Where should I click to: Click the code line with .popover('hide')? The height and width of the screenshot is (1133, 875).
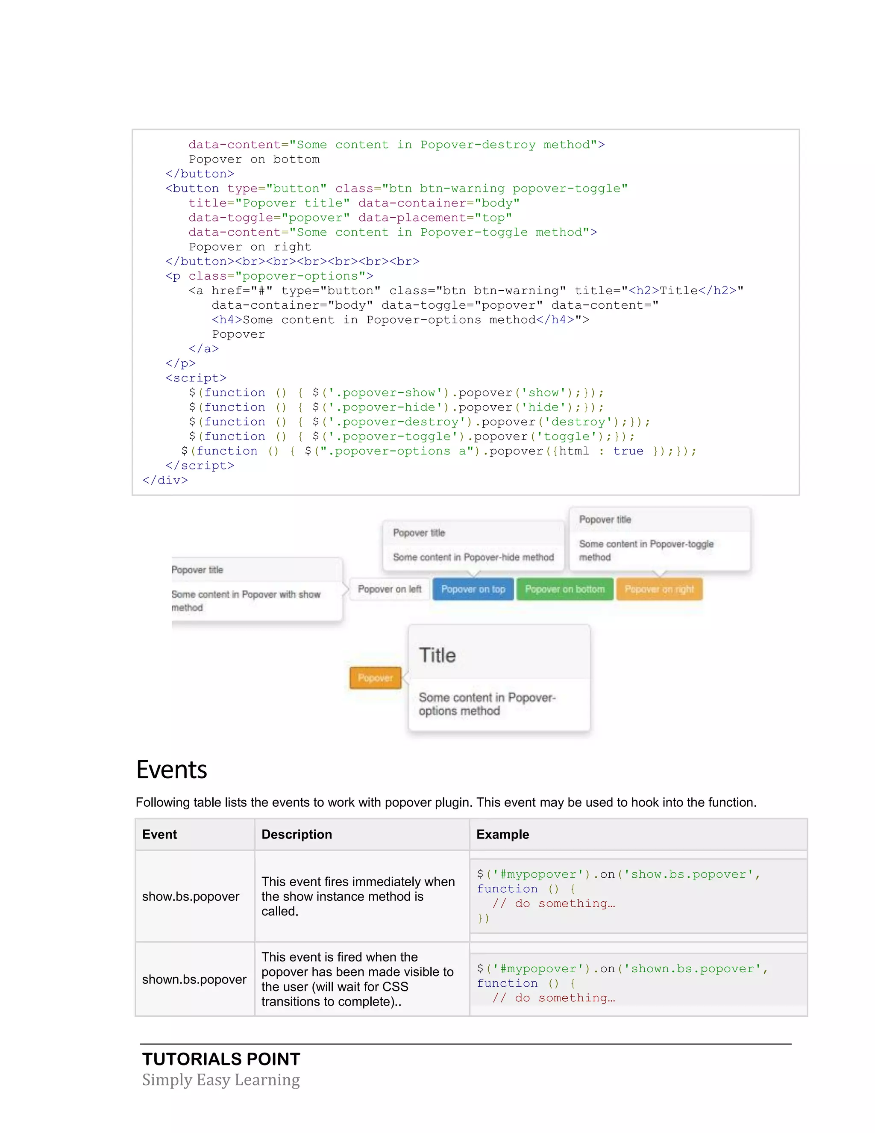[396, 407]
